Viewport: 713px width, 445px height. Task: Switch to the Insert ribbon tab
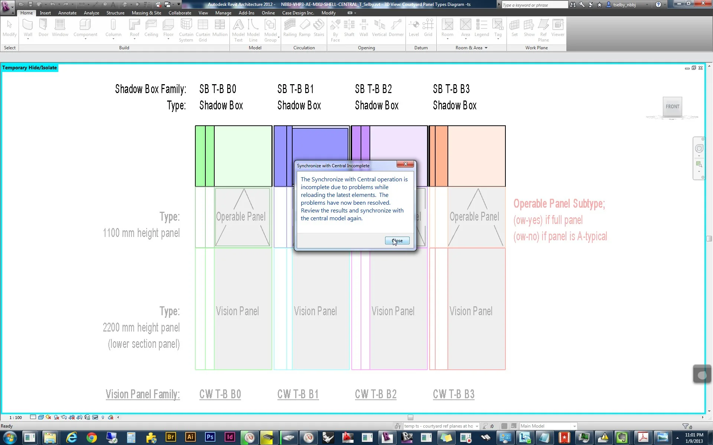tap(45, 13)
